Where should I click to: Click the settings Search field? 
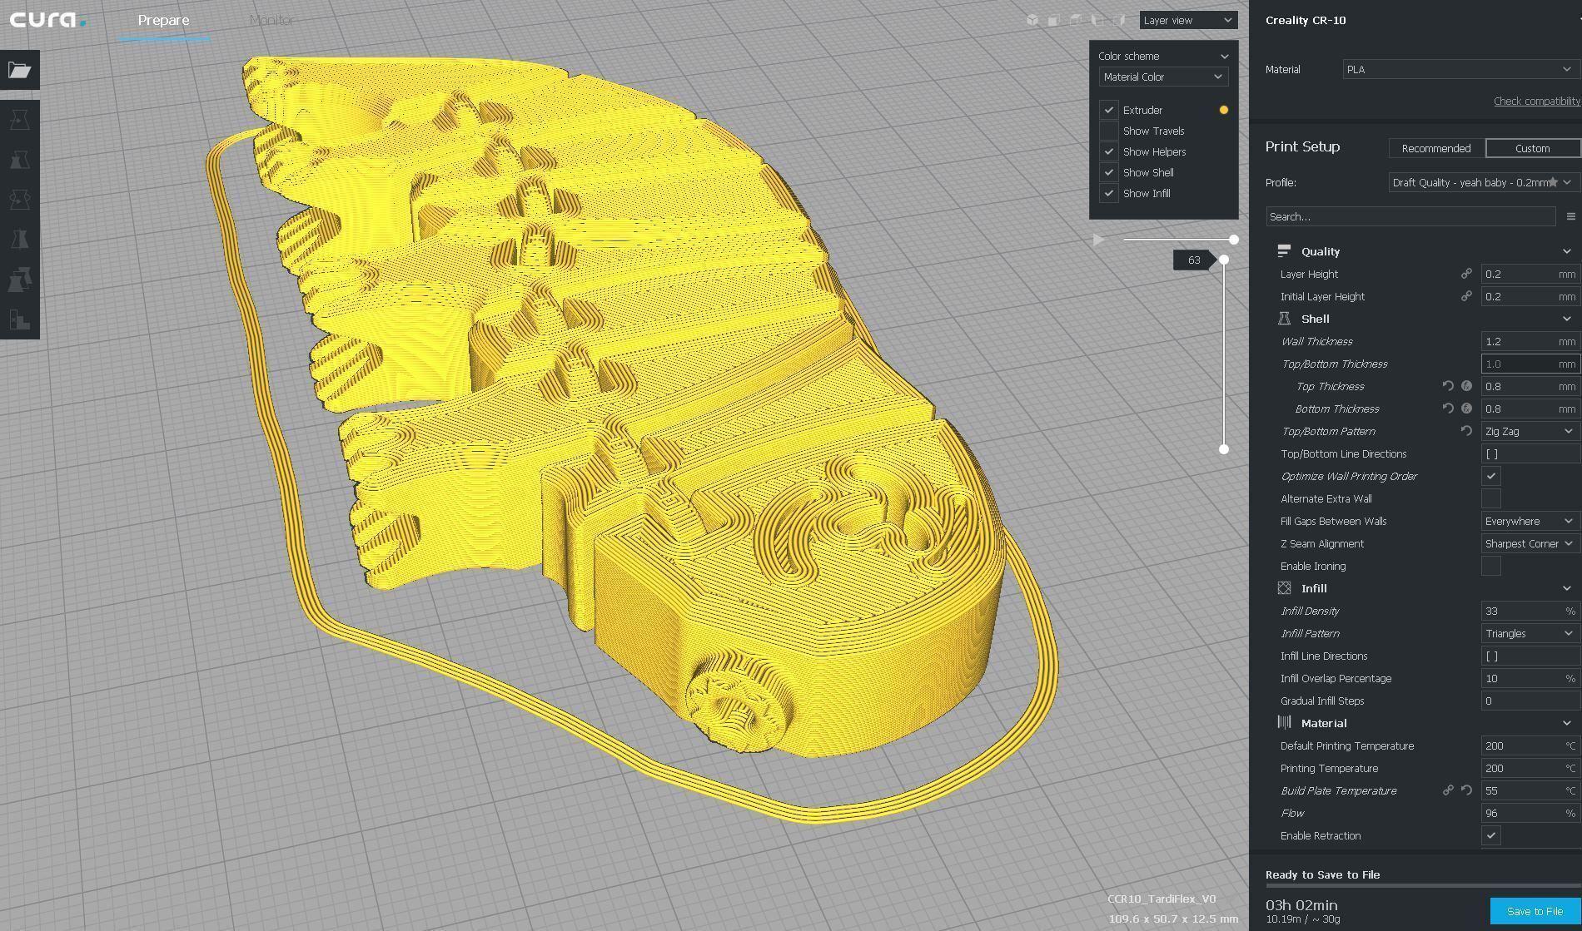click(x=1410, y=216)
